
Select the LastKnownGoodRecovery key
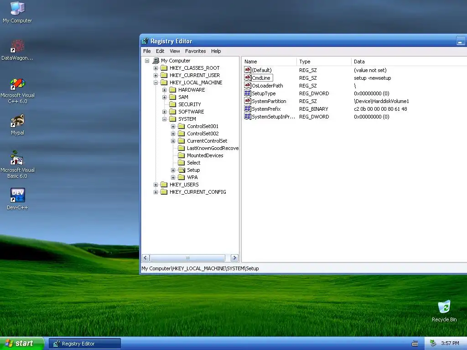point(213,148)
